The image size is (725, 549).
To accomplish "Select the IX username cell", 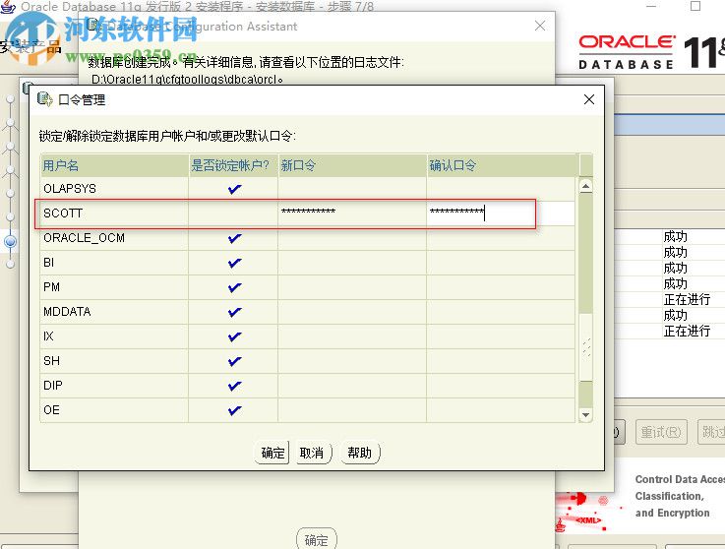I will 114,336.
